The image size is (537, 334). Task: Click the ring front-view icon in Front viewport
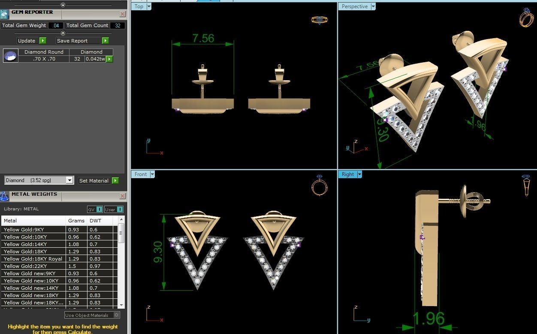coord(319,185)
